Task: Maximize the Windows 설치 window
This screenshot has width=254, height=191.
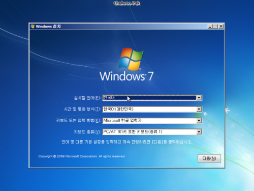Action: [x=215, y=26]
